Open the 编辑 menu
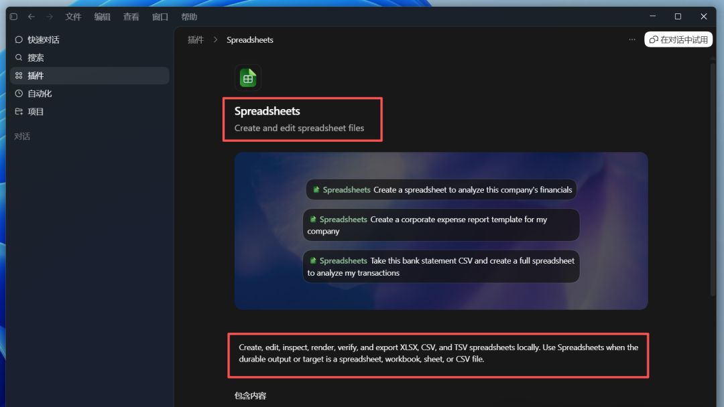Image resolution: width=724 pixels, height=407 pixels. (x=102, y=17)
